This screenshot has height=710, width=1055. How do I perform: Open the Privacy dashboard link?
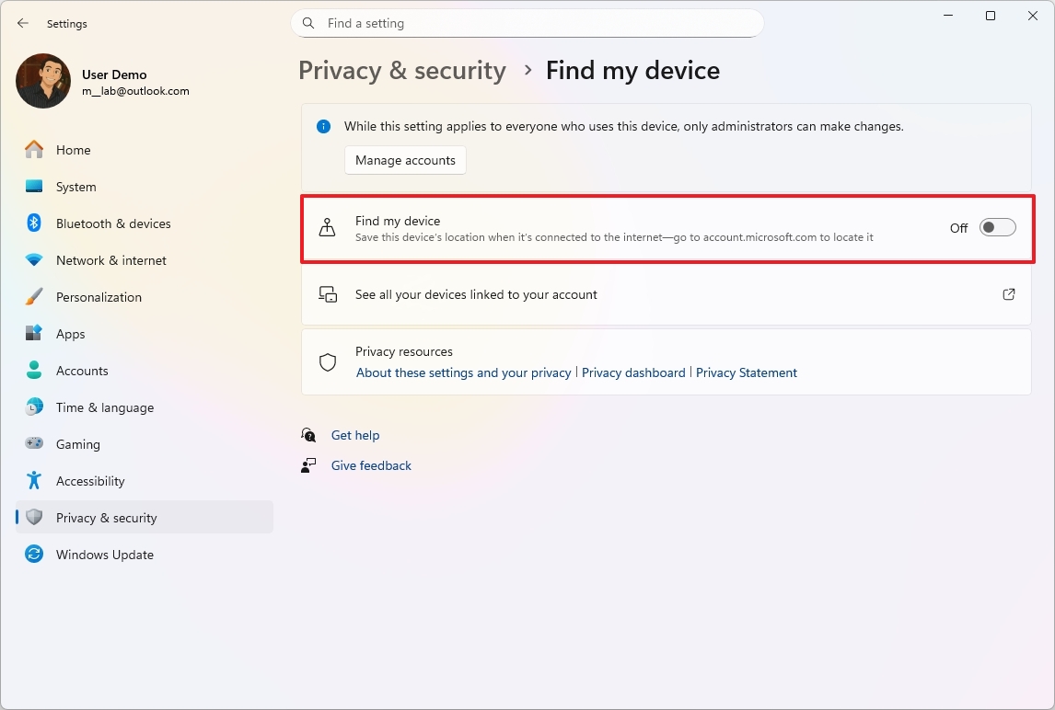point(633,372)
